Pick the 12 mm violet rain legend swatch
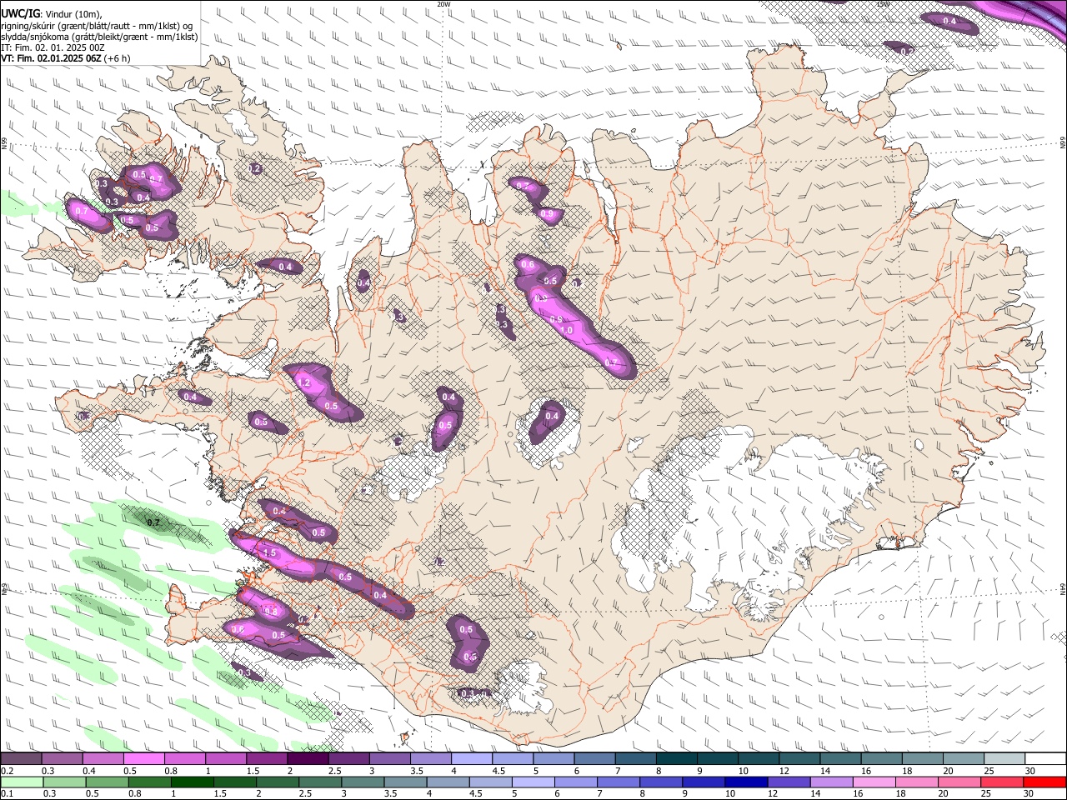 (x=789, y=782)
